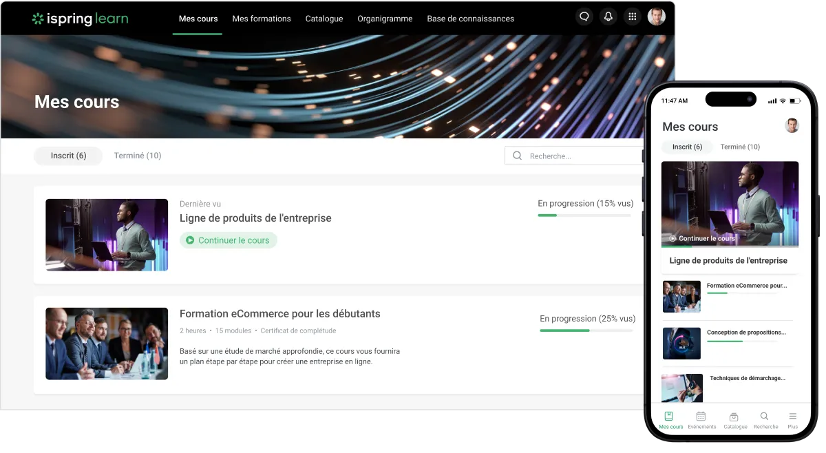The height and width of the screenshot is (453, 826).
Task: Switch to Terminé tab on the phone screen
Action: [x=740, y=147]
